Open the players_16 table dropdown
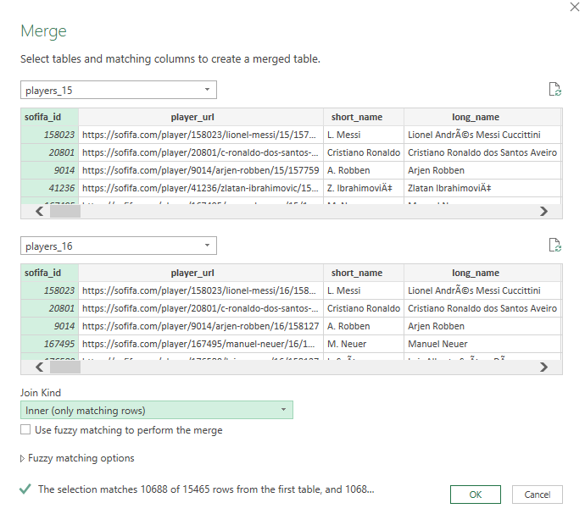 pos(118,246)
